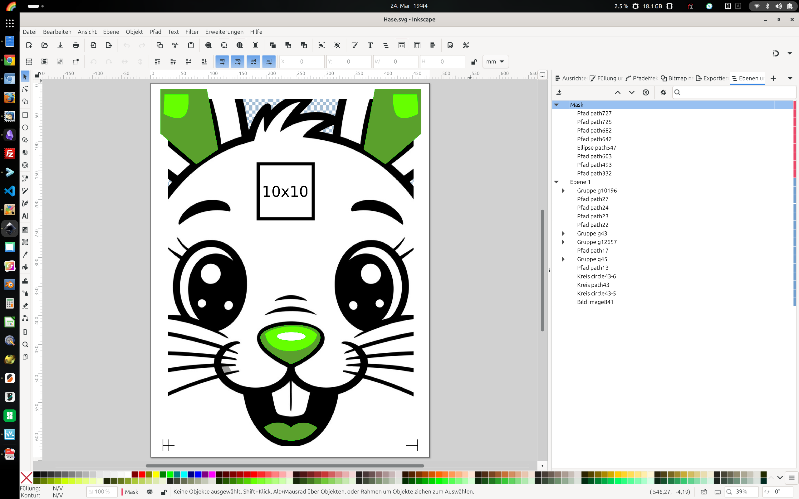Click the Print document icon
The width and height of the screenshot is (799, 499).
coord(76,45)
